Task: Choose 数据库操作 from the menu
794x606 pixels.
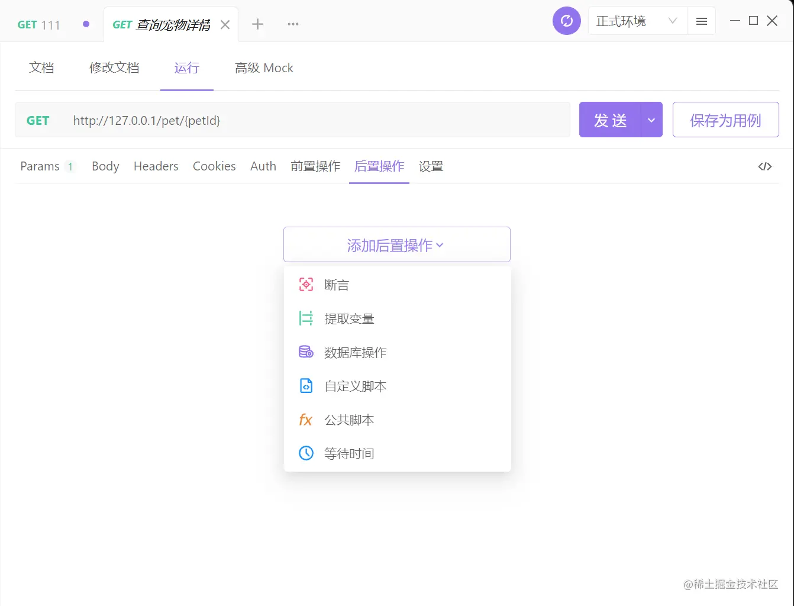Action: [x=398, y=352]
